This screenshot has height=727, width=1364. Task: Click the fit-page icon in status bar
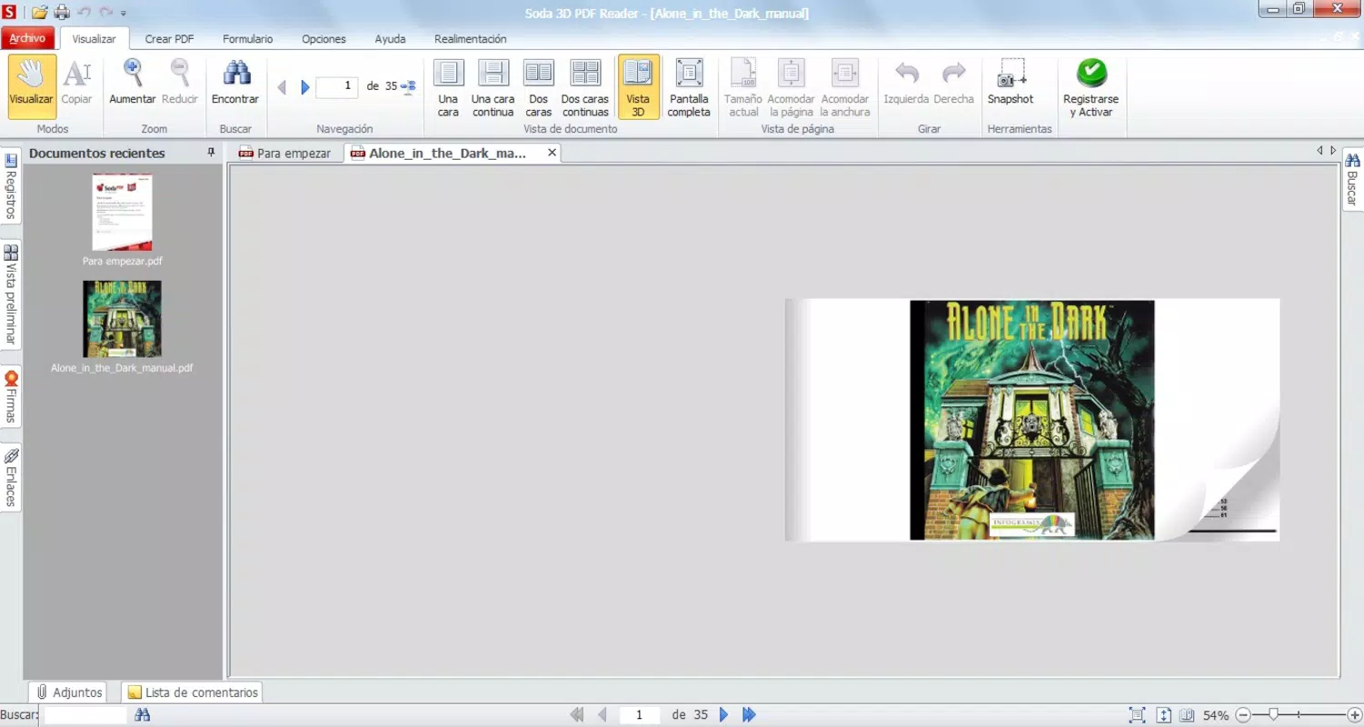[1137, 715]
